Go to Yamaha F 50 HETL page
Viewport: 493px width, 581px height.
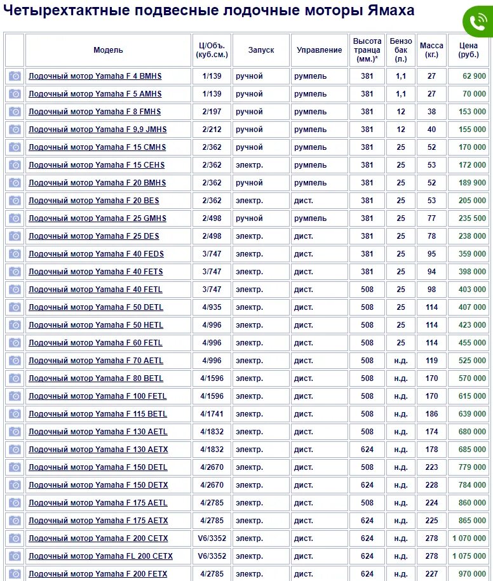[x=96, y=325]
